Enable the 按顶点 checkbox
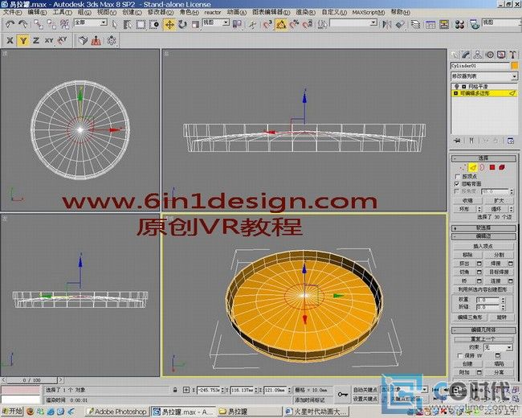 (457, 176)
